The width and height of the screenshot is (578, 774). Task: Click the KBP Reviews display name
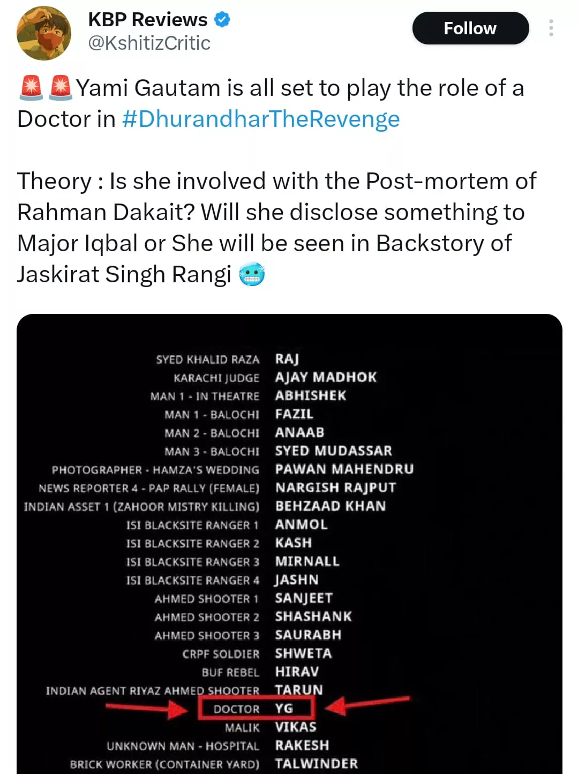click(147, 20)
